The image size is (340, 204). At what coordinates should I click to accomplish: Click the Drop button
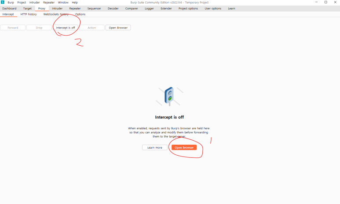pos(39,28)
